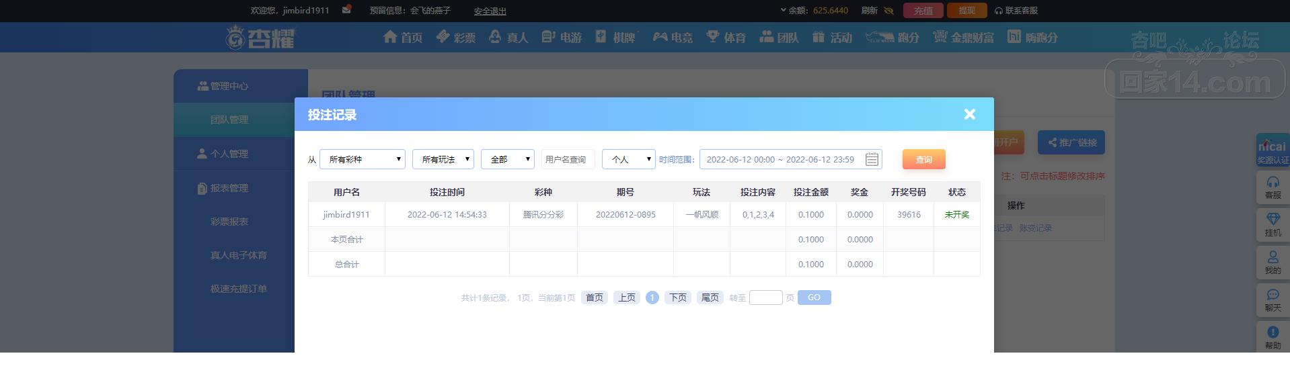The height and width of the screenshot is (368, 1290).
Task: Open the 团队 team nav item
Action: coord(779,38)
